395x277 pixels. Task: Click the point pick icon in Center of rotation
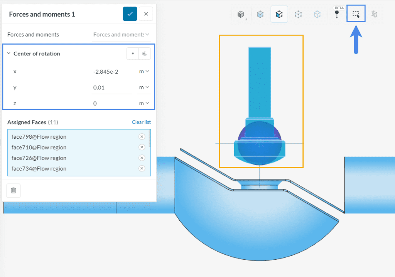(x=133, y=54)
